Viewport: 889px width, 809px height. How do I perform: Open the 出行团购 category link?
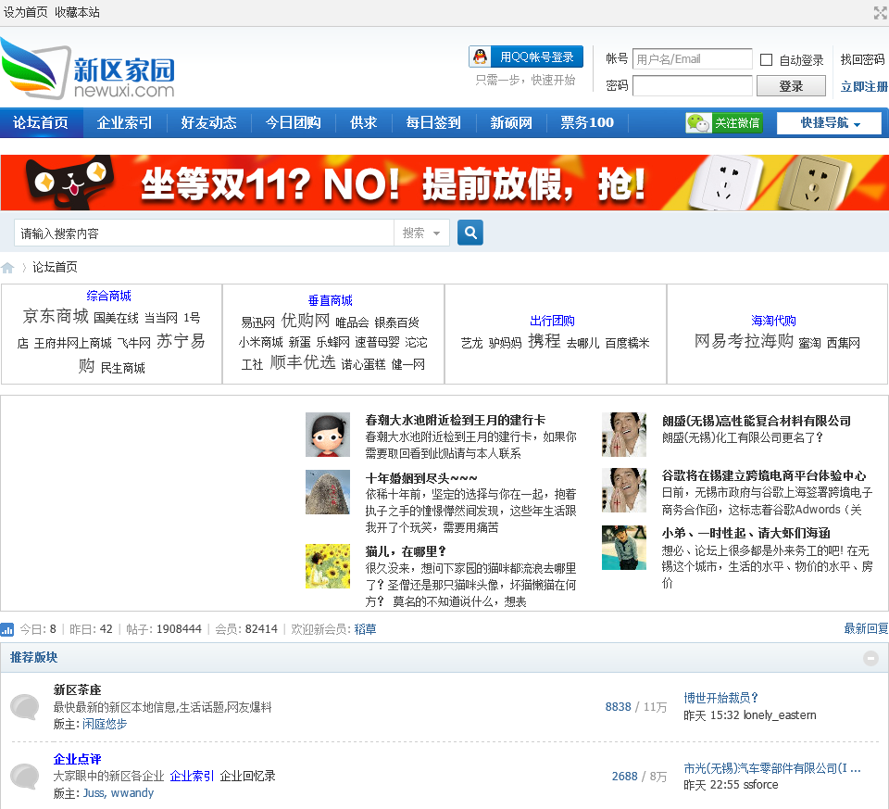[x=552, y=321]
